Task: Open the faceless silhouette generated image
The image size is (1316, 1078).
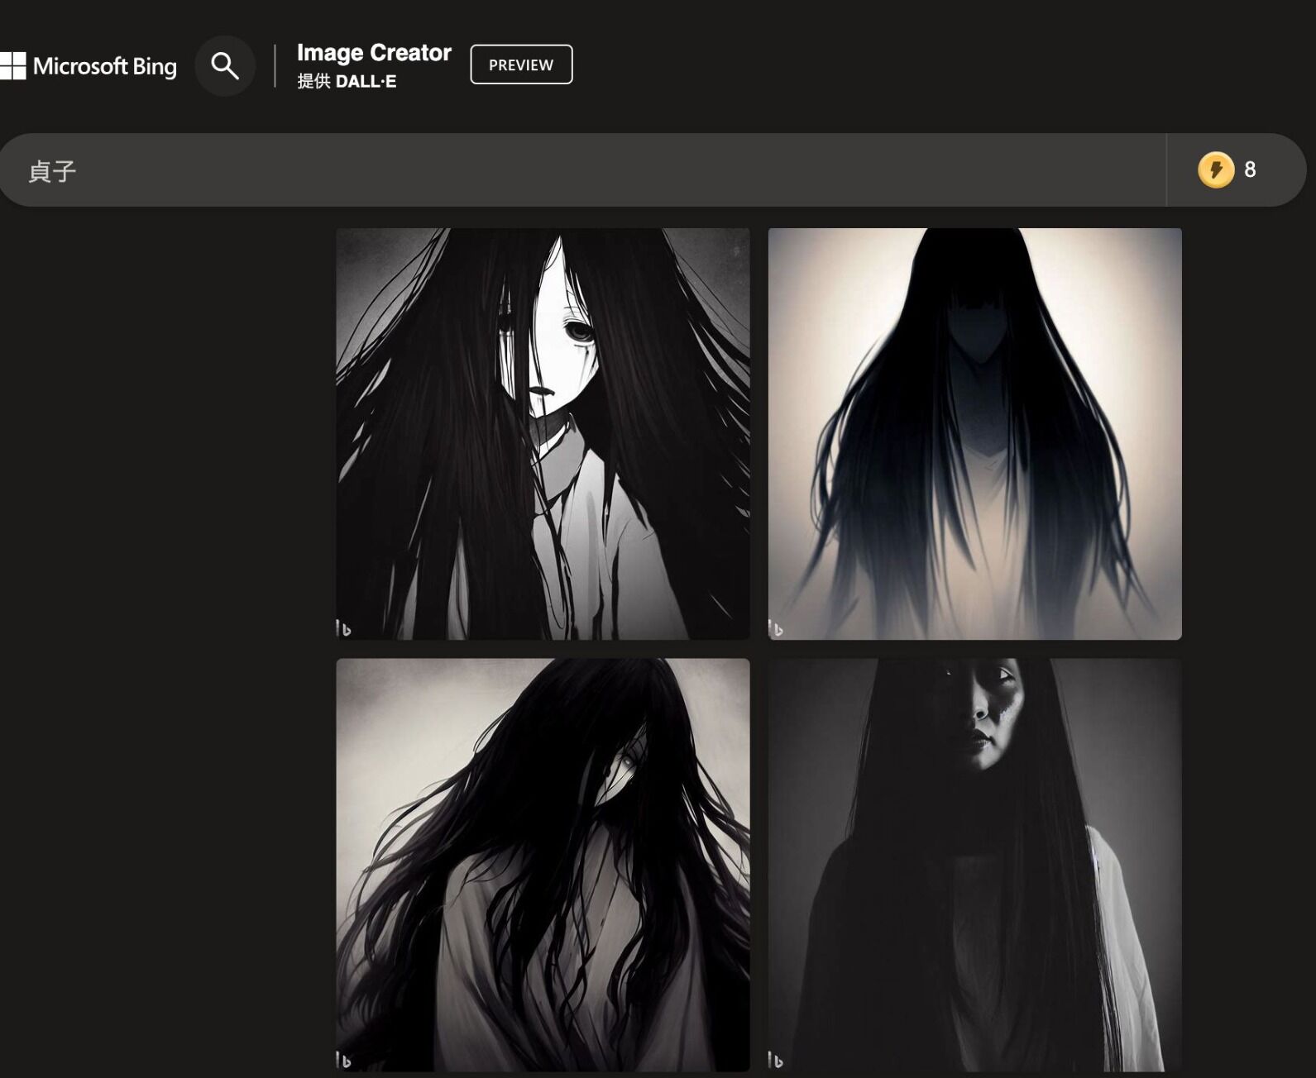Action: pyautogui.click(x=974, y=434)
